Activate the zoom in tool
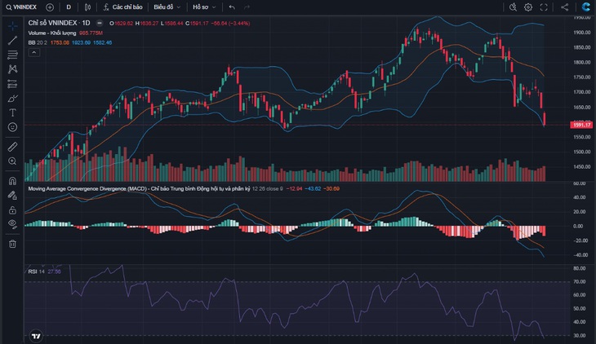Image resolution: width=596 pixels, height=344 pixels. 12,161
